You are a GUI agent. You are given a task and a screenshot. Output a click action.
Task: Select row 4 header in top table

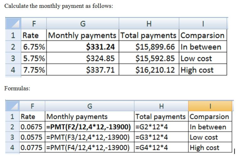coord(13,70)
